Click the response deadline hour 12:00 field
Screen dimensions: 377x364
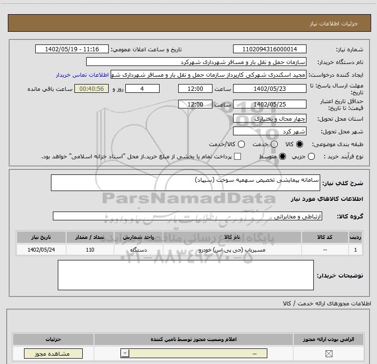tap(195, 88)
